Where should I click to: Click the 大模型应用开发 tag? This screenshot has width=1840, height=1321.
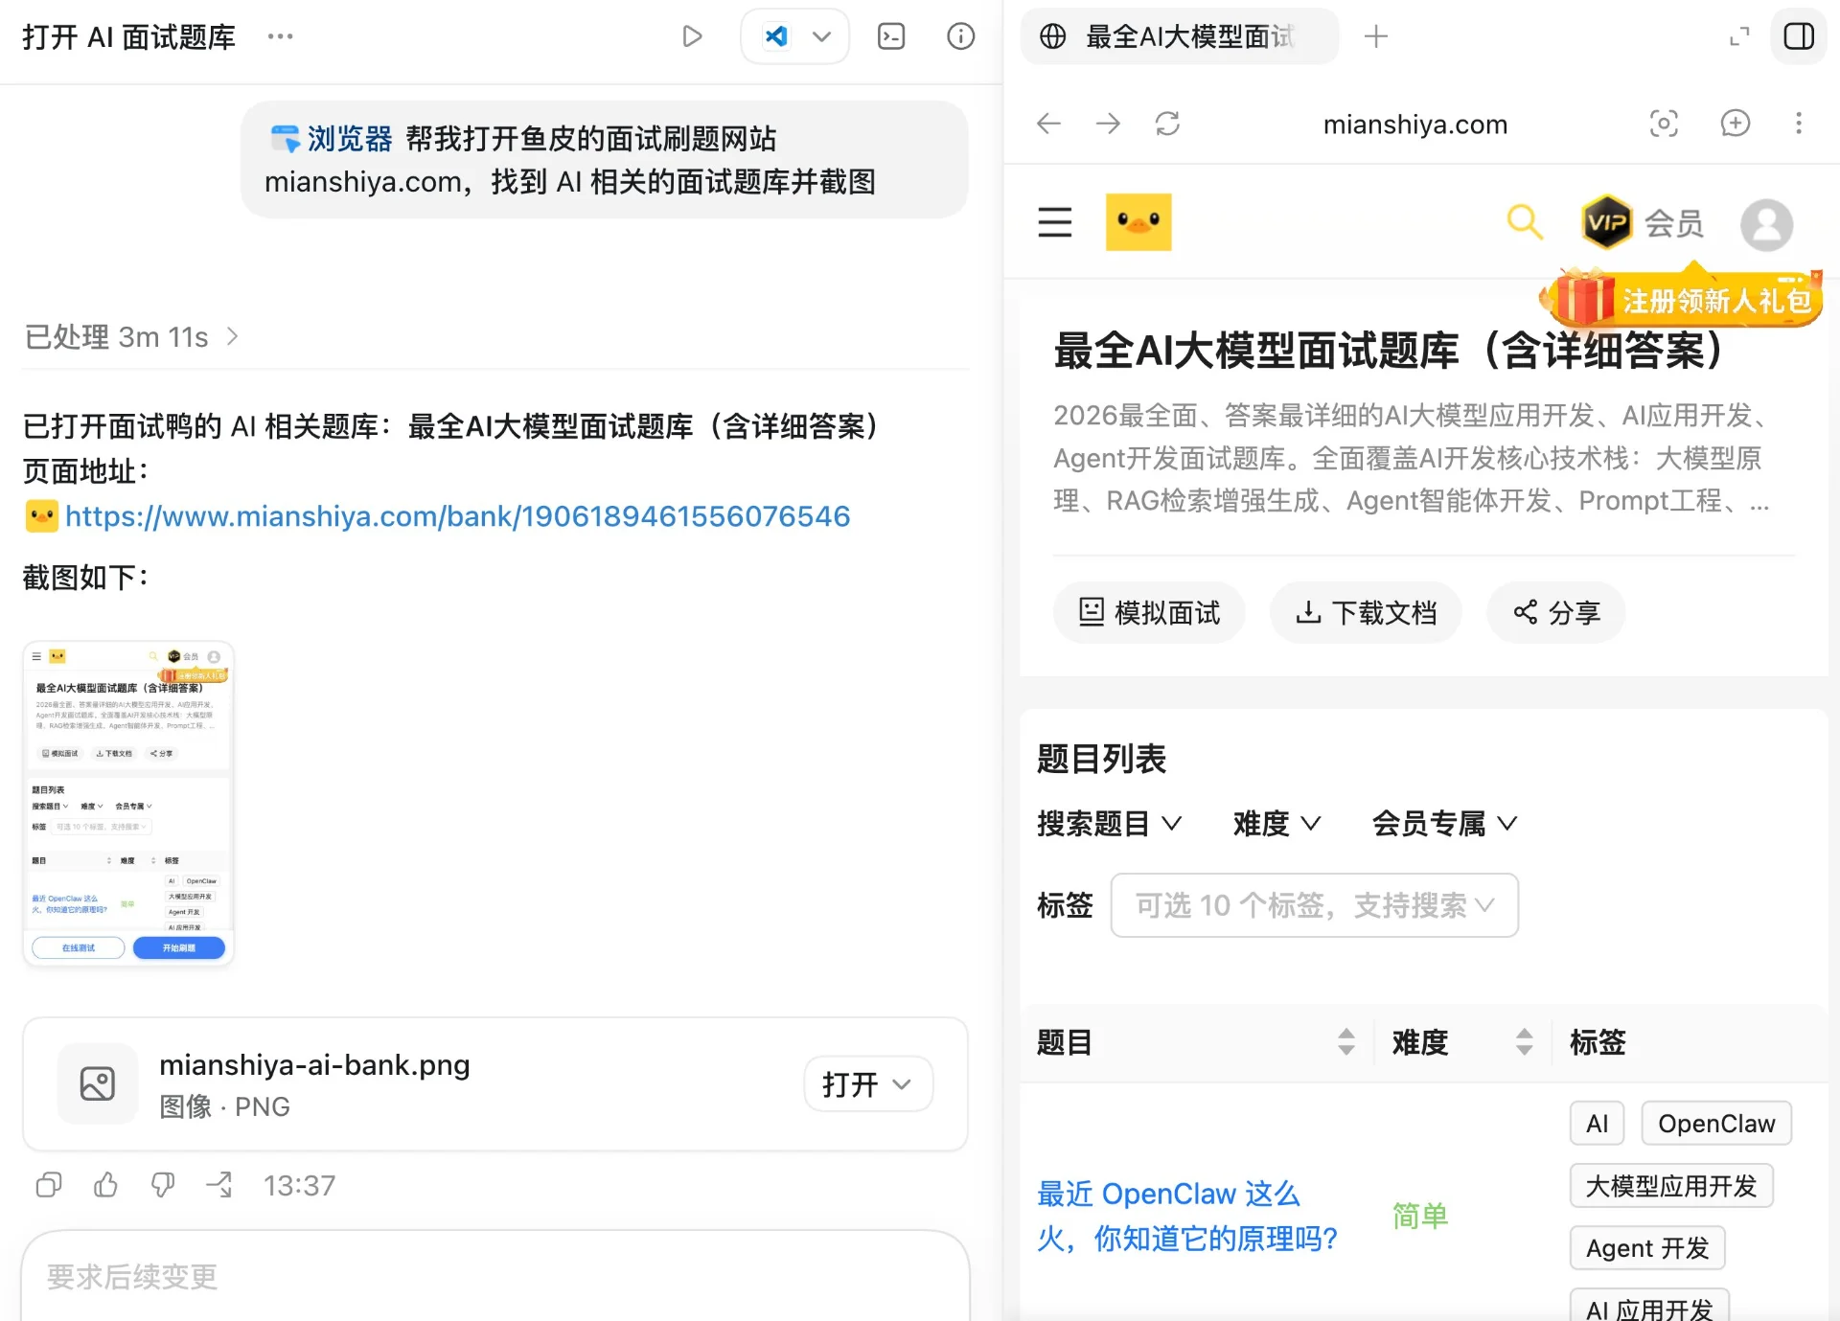pos(1671,1186)
